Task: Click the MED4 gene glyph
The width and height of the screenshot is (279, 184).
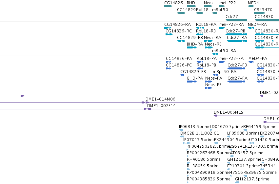Action: click(x=250, y=6)
